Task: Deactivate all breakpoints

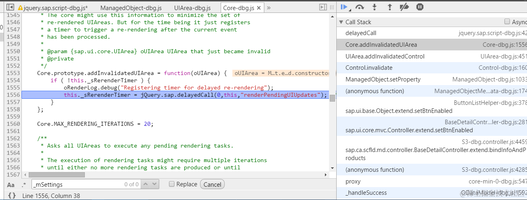Action: pos(404,6)
